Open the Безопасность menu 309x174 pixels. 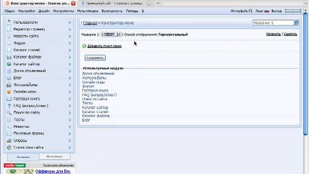tap(112, 11)
